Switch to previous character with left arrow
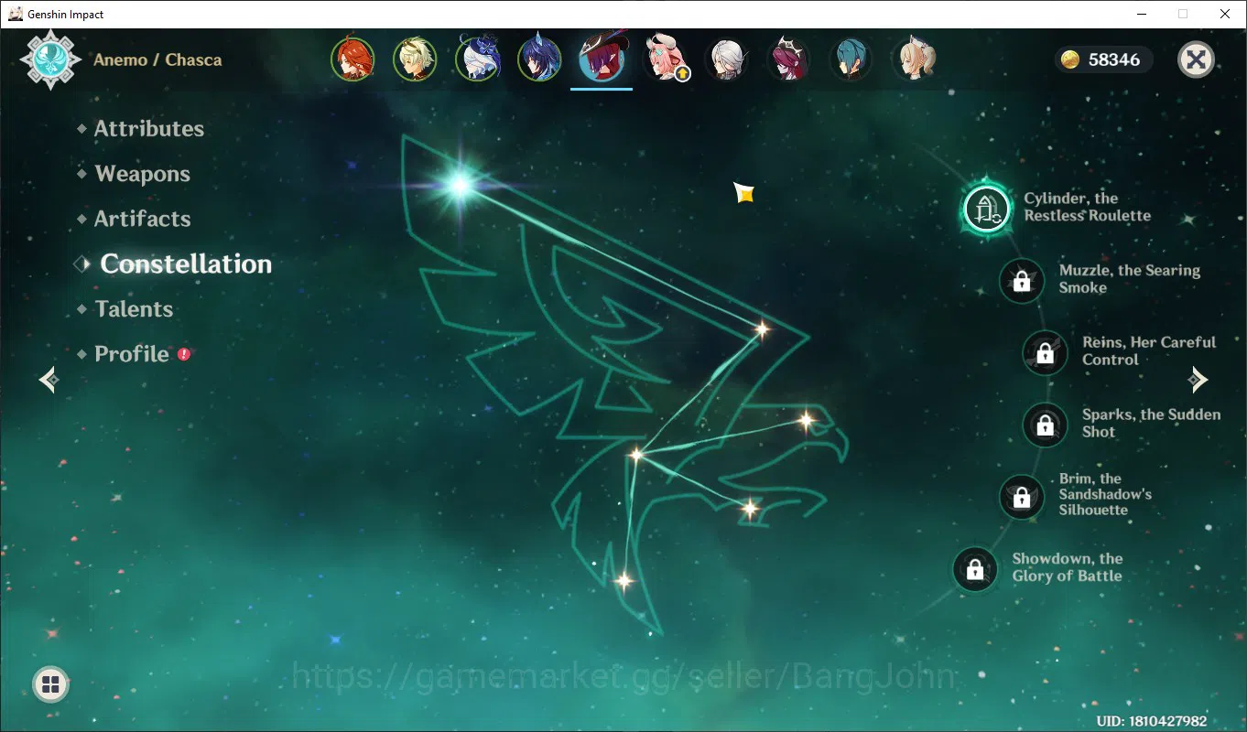This screenshot has height=732, width=1247. coord(49,379)
